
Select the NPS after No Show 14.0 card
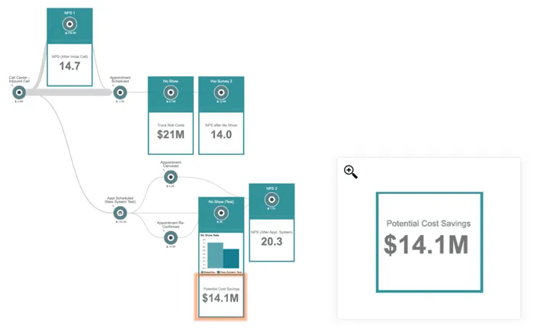(x=221, y=133)
